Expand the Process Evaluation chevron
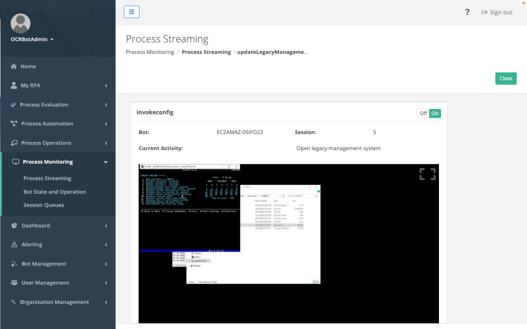Screen dimensions: 527x329 pos(106,105)
